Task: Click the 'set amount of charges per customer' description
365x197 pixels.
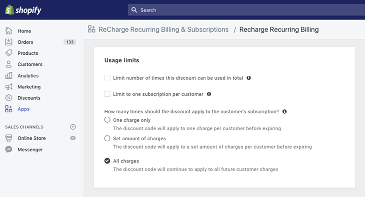Action: (x=212, y=147)
